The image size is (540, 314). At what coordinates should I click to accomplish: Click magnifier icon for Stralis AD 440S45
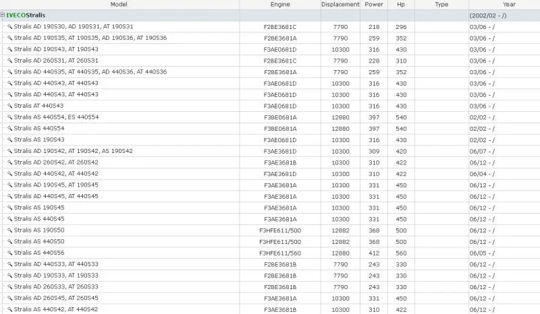9,197
